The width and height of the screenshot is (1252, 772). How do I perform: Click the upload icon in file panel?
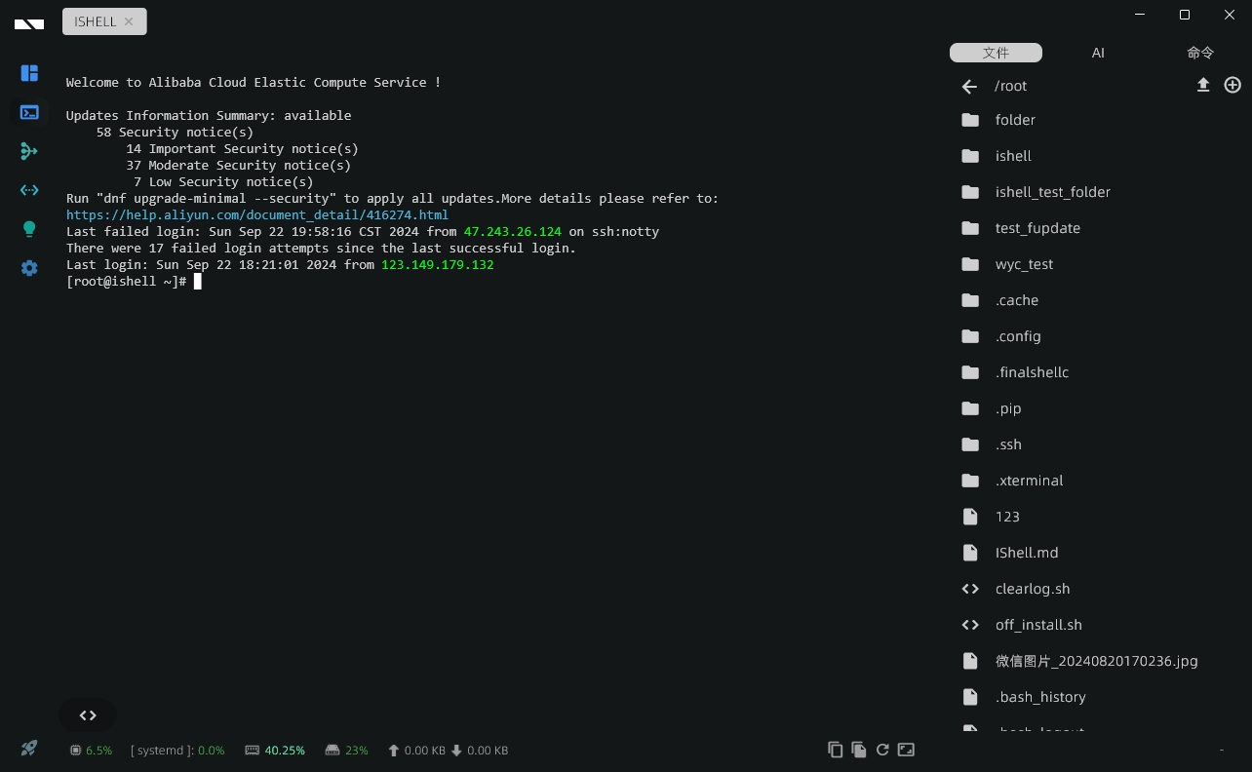click(x=1203, y=85)
